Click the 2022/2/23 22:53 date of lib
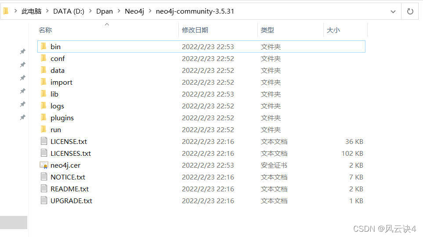Screen dimensions: 423x237 (x=208, y=94)
